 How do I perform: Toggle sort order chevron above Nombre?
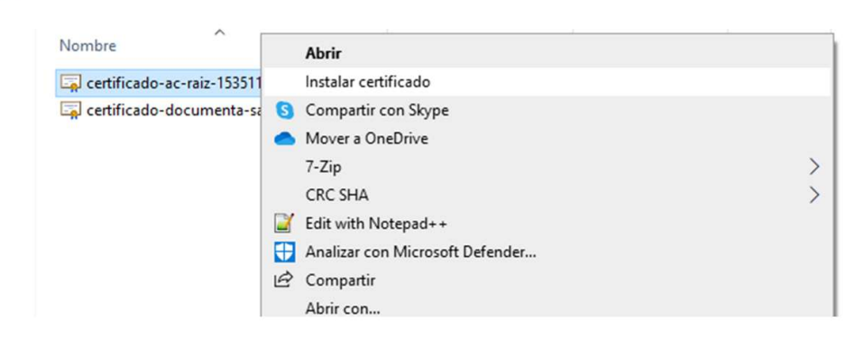[x=219, y=32]
